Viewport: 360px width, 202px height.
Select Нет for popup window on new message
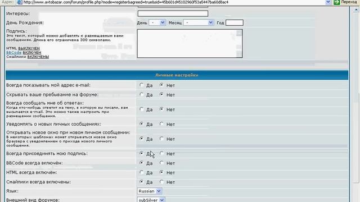click(161, 139)
